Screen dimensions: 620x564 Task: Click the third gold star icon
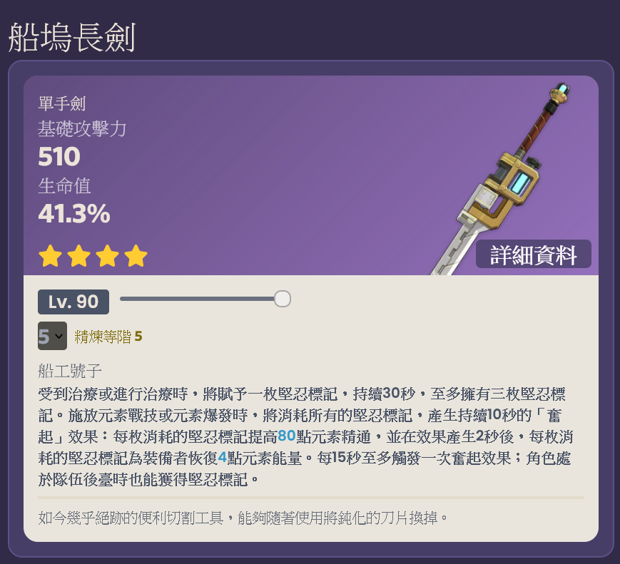tap(107, 256)
